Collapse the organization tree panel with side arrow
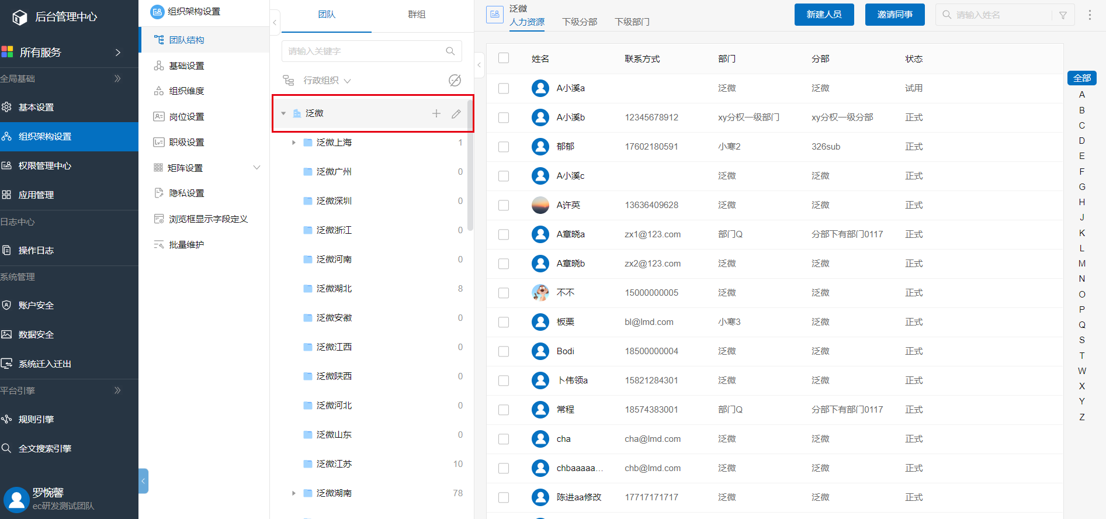The image size is (1106, 519). coord(479,65)
